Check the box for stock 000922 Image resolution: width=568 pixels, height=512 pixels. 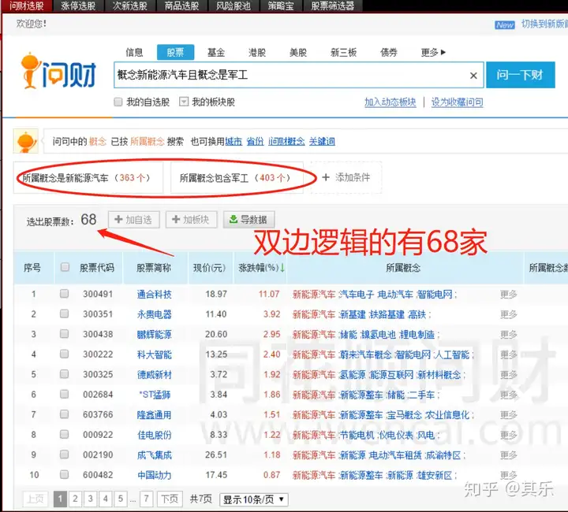click(x=64, y=434)
